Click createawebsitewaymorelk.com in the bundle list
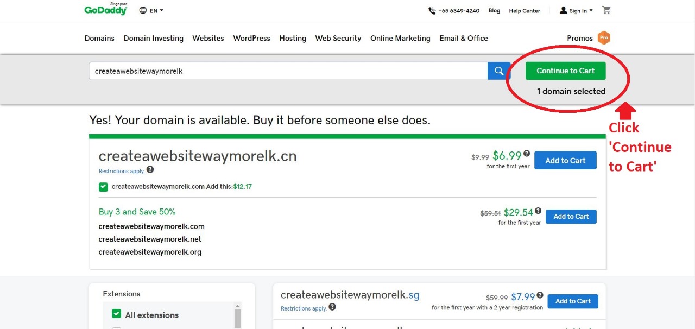The height and width of the screenshot is (329, 695). pyautogui.click(x=151, y=226)
